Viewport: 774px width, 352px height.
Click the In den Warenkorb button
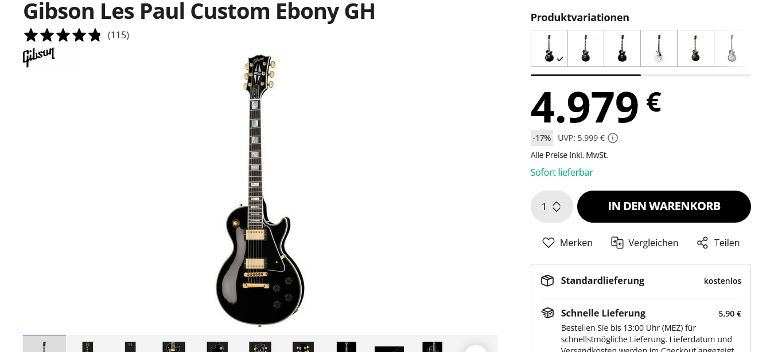coord(664,207)
